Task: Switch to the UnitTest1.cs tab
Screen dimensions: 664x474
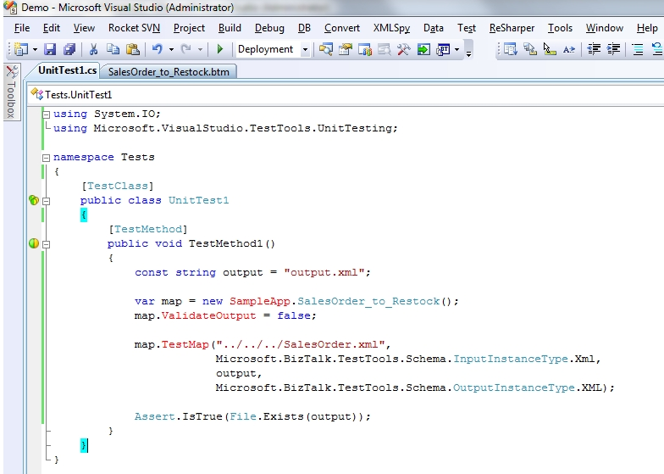Action: coord(67,70)
